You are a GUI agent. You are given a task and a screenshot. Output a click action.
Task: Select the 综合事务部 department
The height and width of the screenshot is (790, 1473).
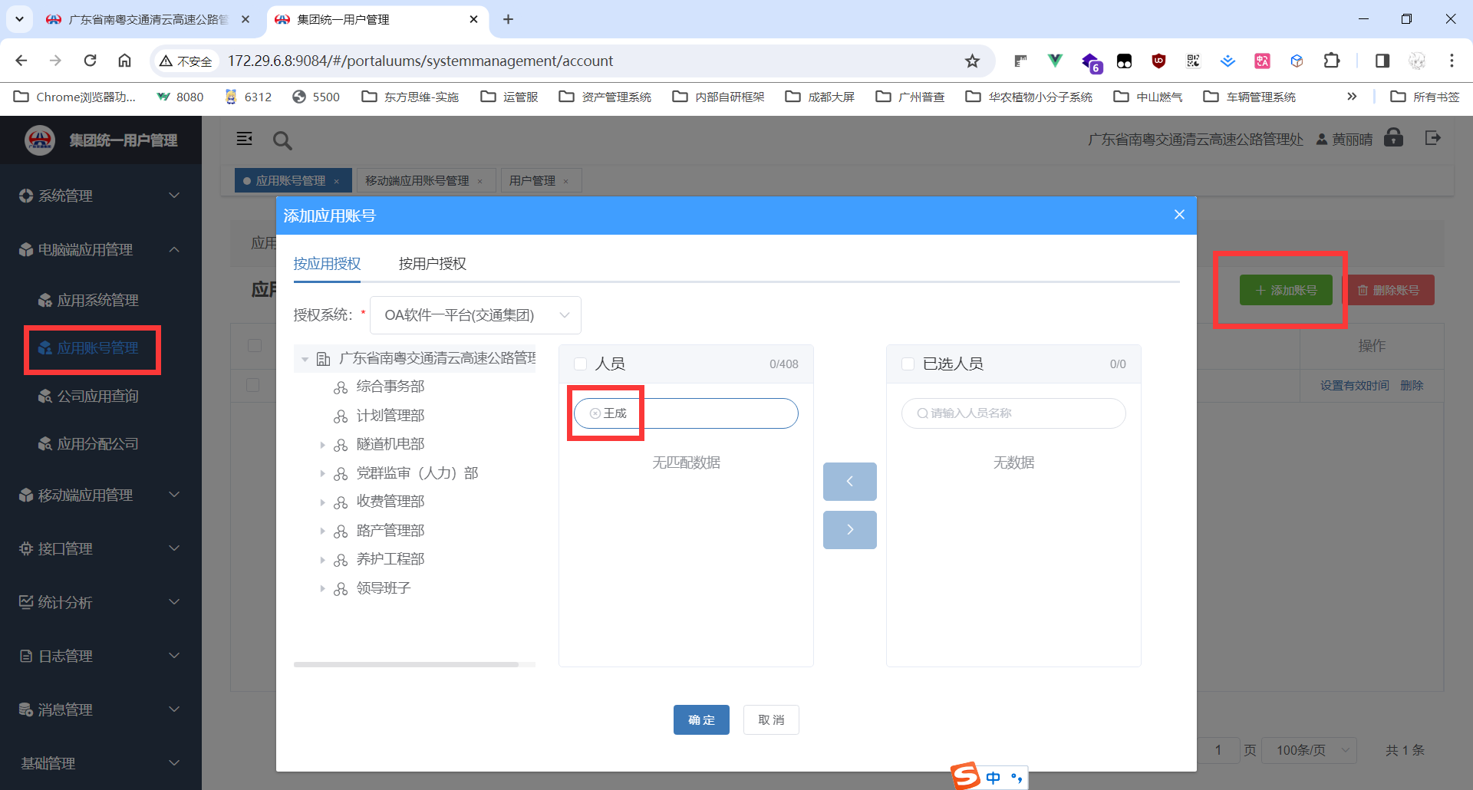pyautogui.click(x=390, y=387)
